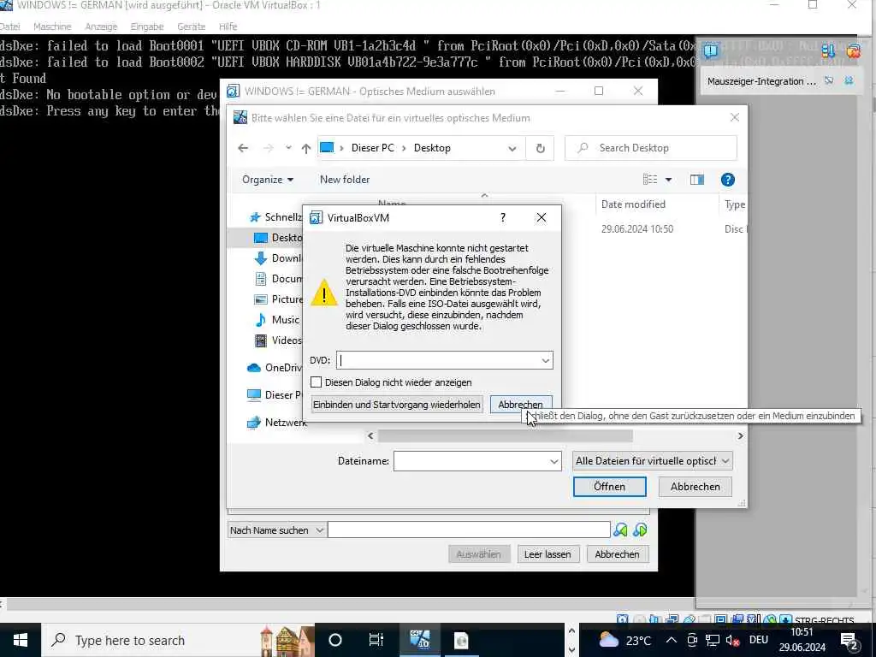The image size is (876, 657).
Task: Click Abbrechen in VirtualBoxVM dialog
Action: click(521, 405)
